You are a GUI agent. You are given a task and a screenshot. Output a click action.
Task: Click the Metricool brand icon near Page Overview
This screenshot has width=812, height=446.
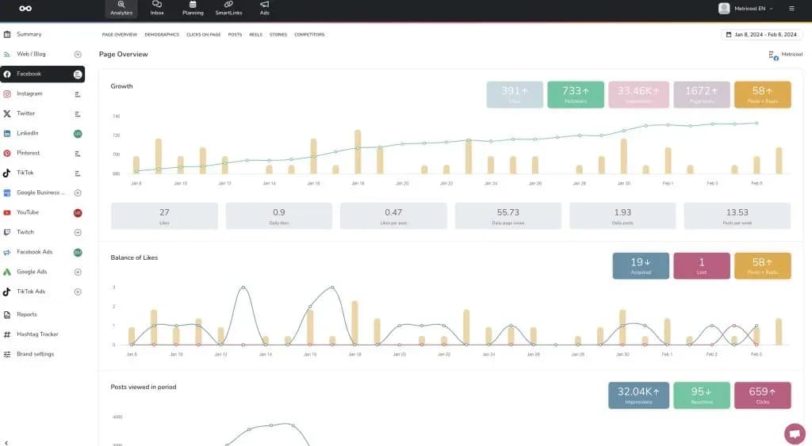tap(774, 55)
